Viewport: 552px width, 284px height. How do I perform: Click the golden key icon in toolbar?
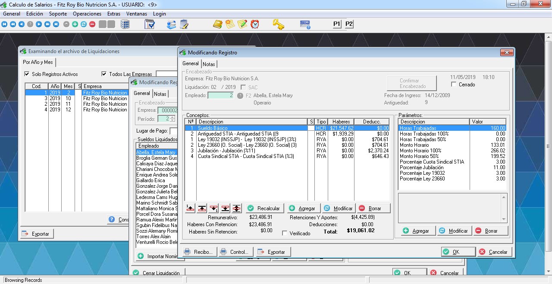278,24
